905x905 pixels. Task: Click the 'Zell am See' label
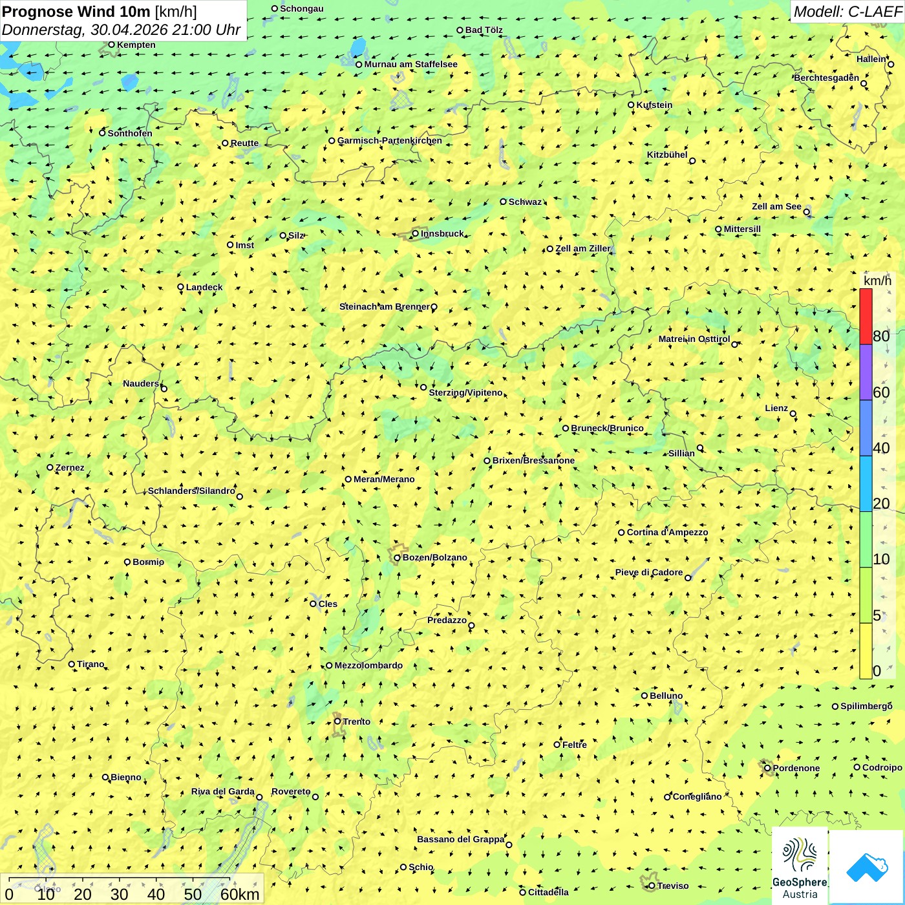coord(776,206)
